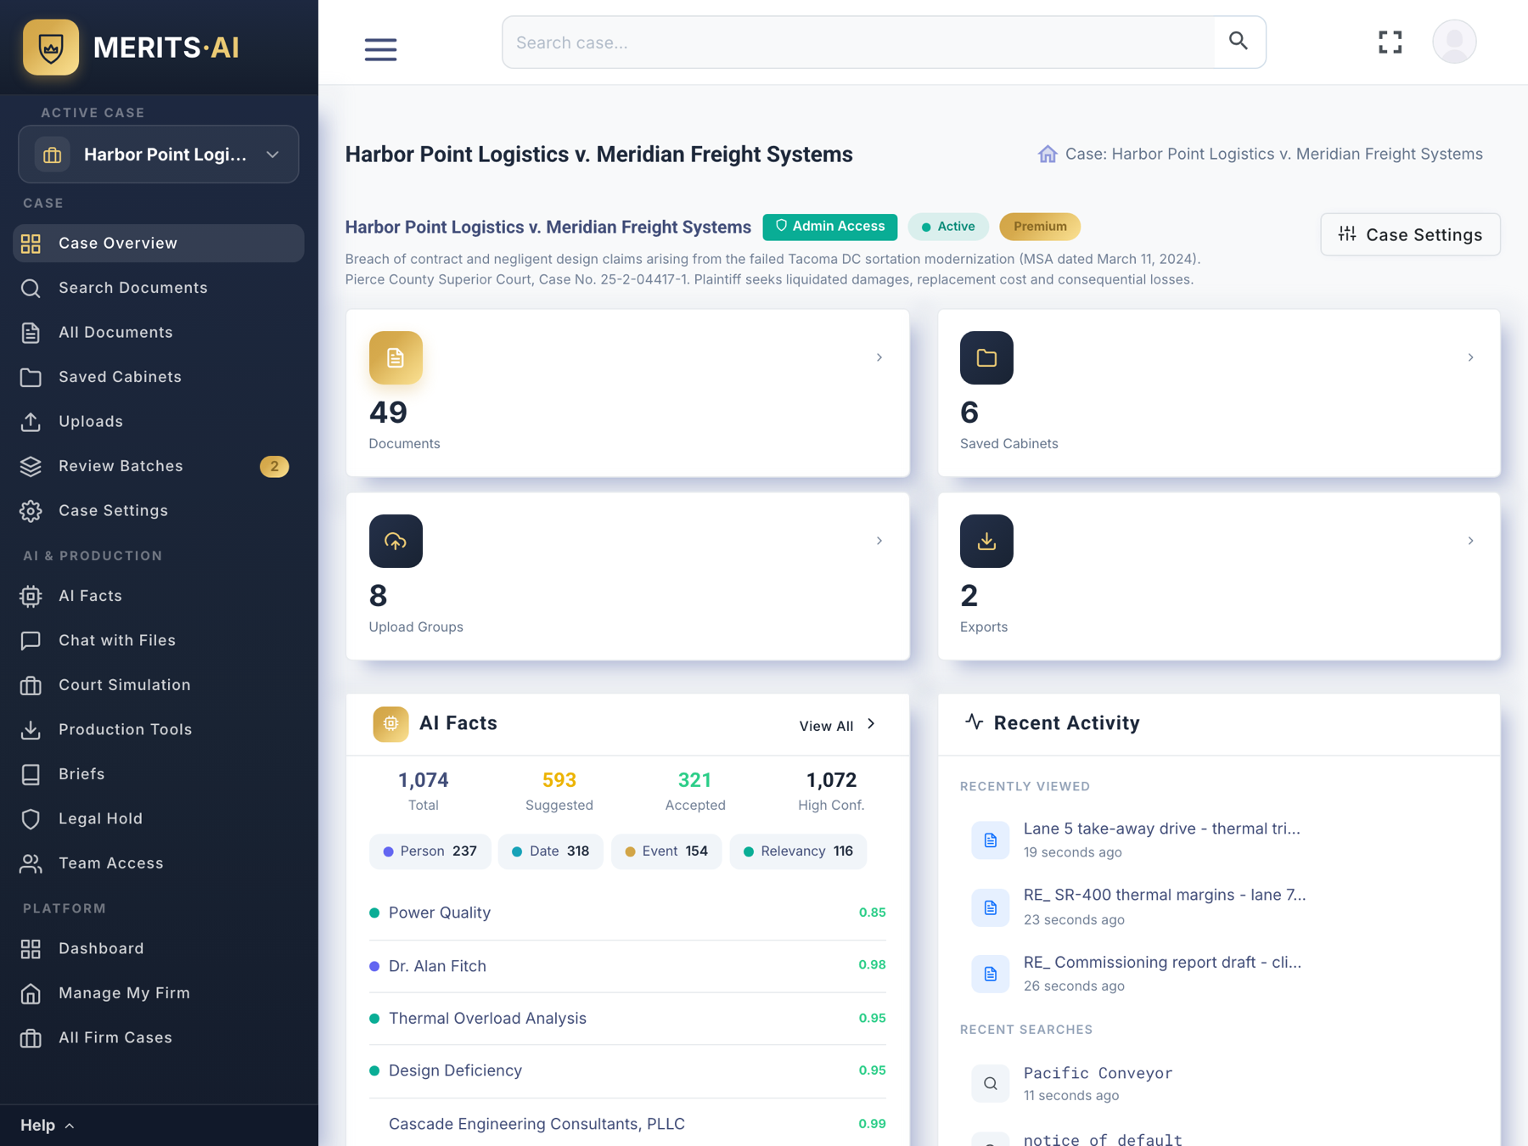Viewport: 1528px width, 1146px height.
Task: Filter facts by Person chip
Action: pyautogui.click(x=430, y=851)
